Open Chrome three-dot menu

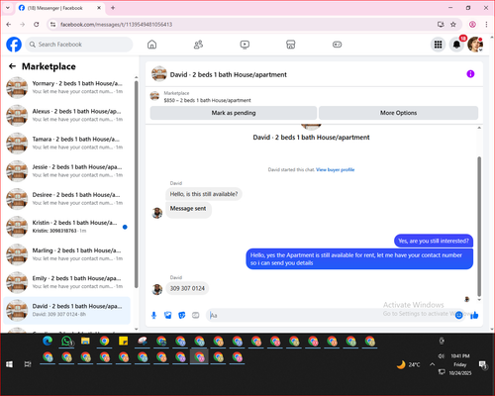(486, 24)
